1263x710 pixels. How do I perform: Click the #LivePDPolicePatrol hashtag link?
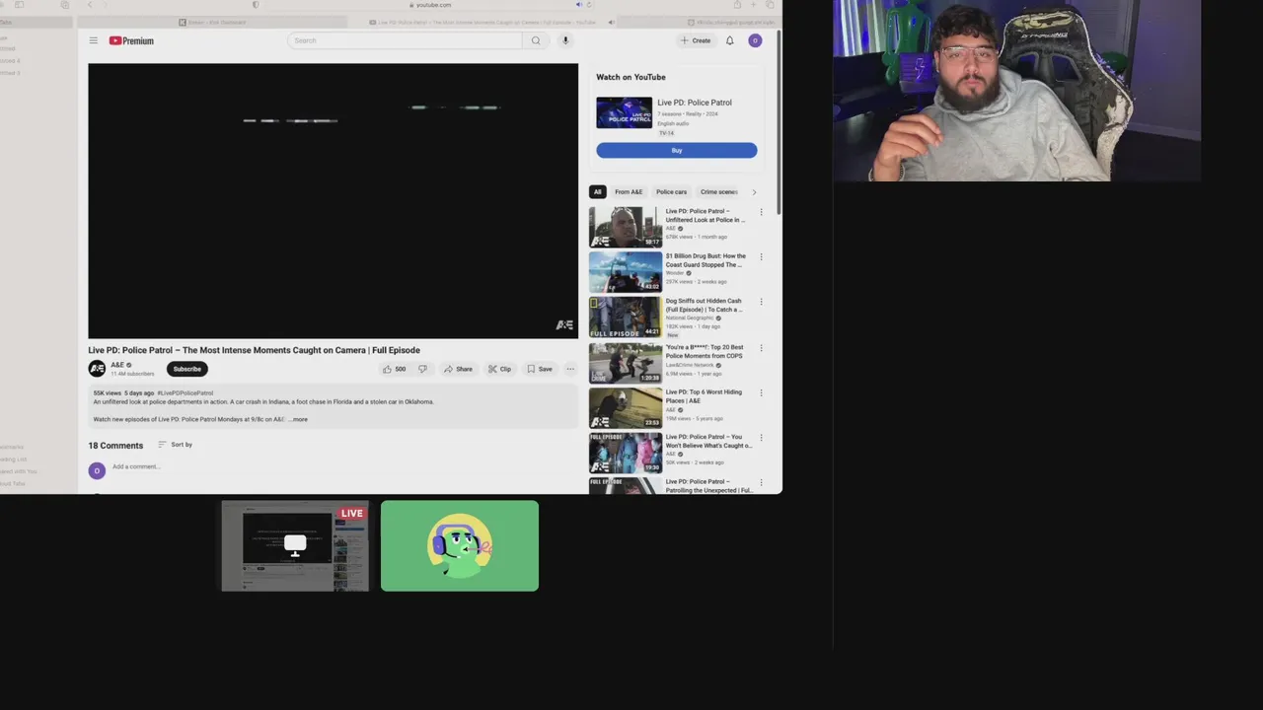[185, 393]
